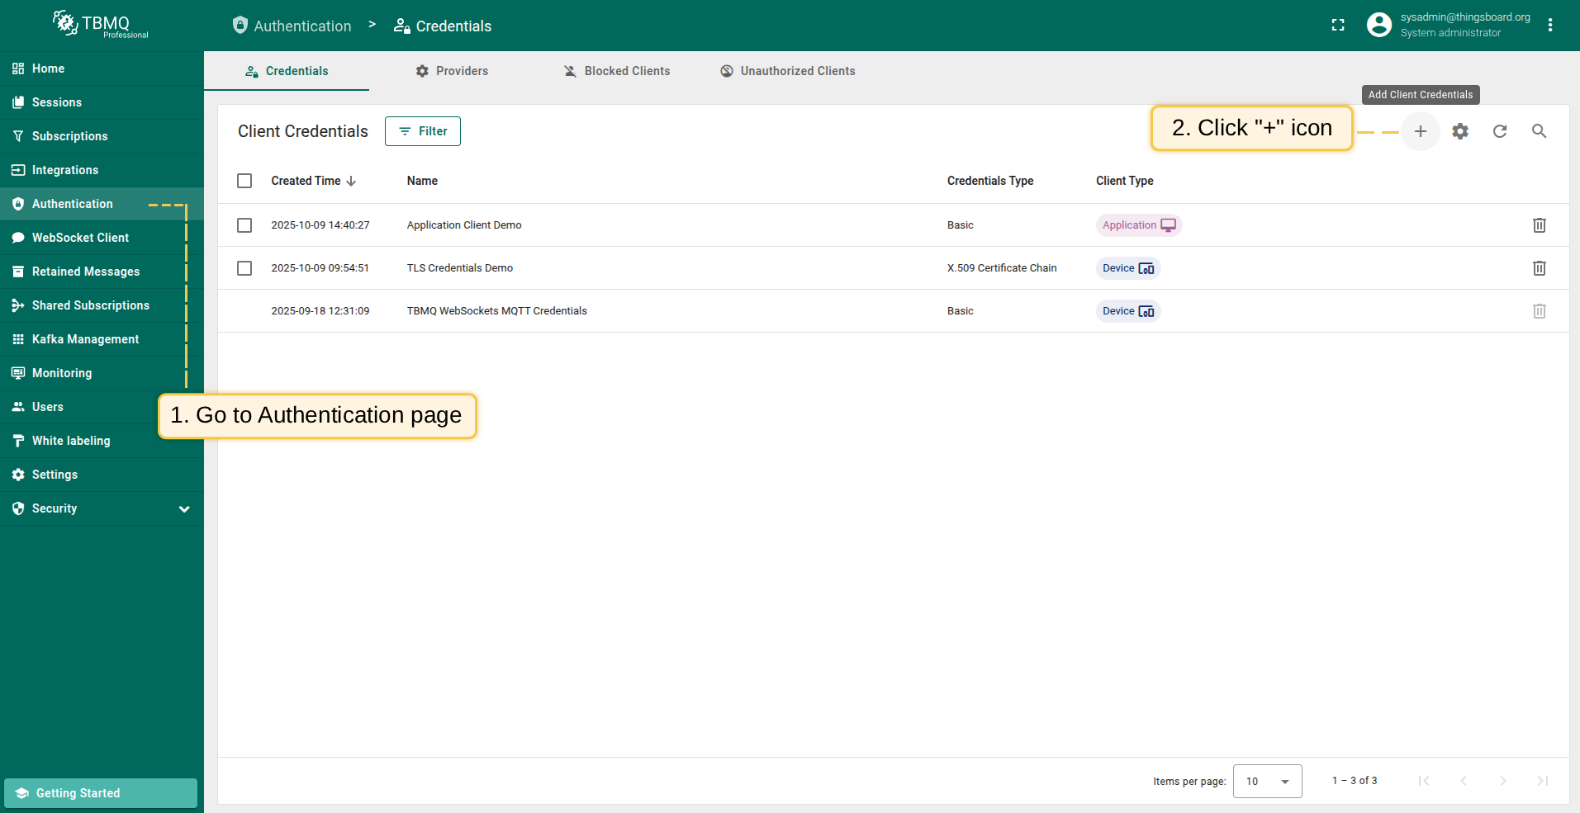Open the Getting Started button

point(101,793)
